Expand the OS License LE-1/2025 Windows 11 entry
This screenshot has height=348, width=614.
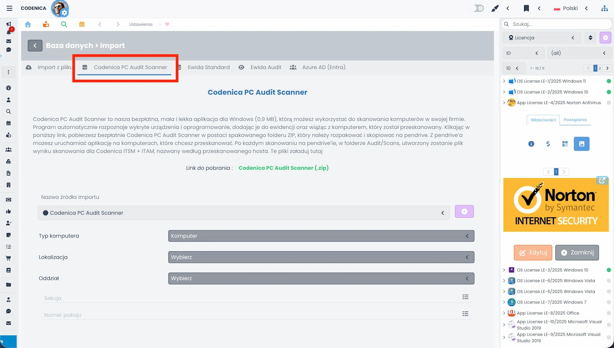(504, 81)
